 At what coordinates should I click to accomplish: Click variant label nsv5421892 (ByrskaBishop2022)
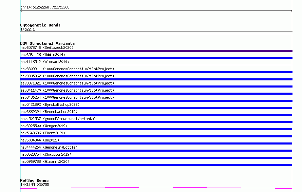tap(50, 104)
